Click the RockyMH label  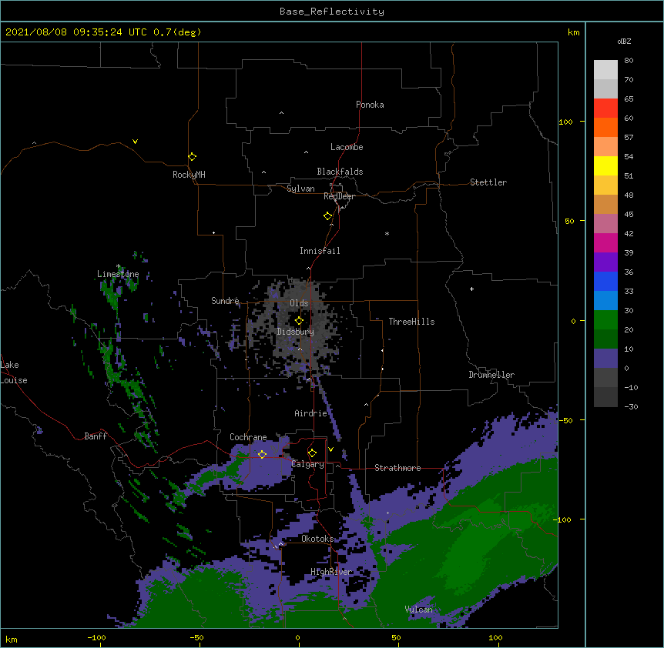pos(189,175)
